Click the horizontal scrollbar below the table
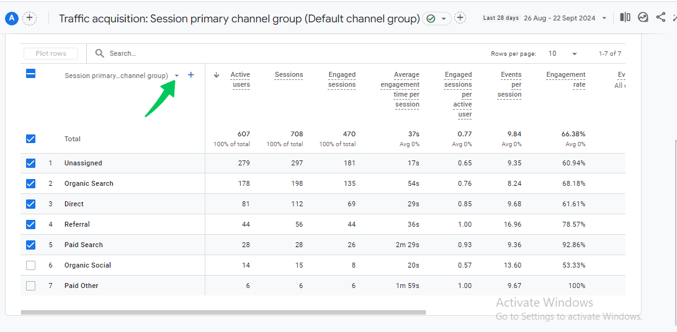Screen dimensions: 677x332 coord(223,312)
